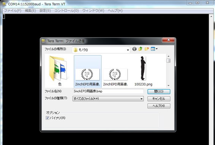Create a new folder in the dialog
This screenshot has height=145, width=215.
tap(147, 49)
